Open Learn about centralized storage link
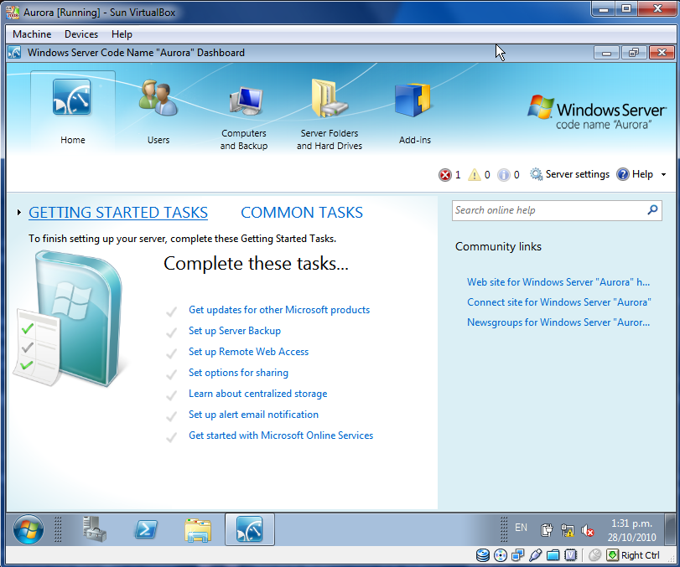 [257, 394]
